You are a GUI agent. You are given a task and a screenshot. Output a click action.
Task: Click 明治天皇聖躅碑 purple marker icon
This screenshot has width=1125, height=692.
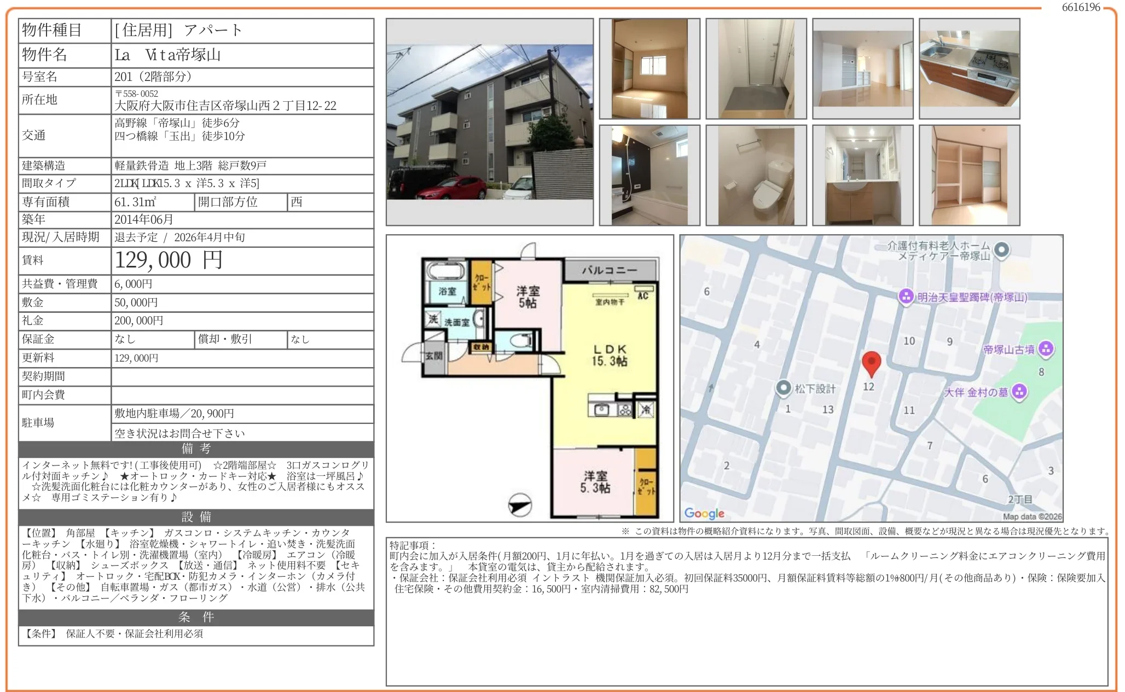906,296
